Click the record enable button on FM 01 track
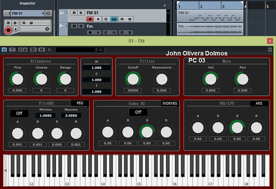The image size is (276, 189). 91,19
